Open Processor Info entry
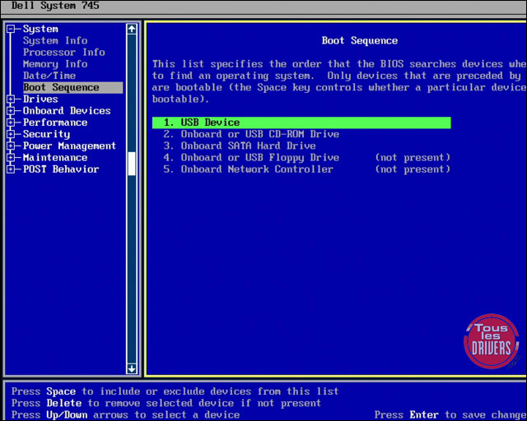This screenshot has height=421, width=527. tap(64, 53)
